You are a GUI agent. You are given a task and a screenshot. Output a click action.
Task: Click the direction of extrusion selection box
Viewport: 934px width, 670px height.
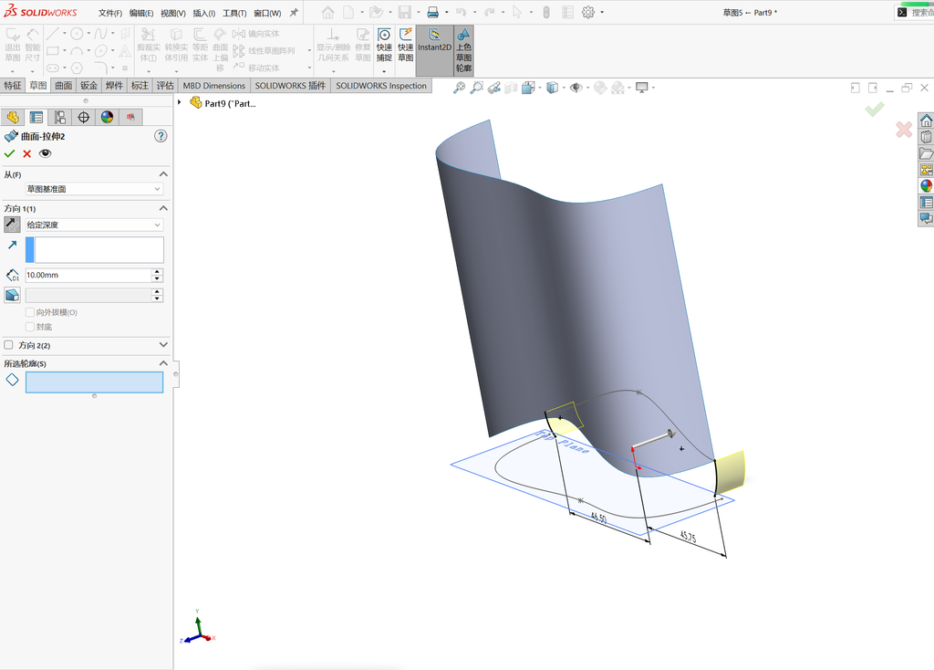94,250
